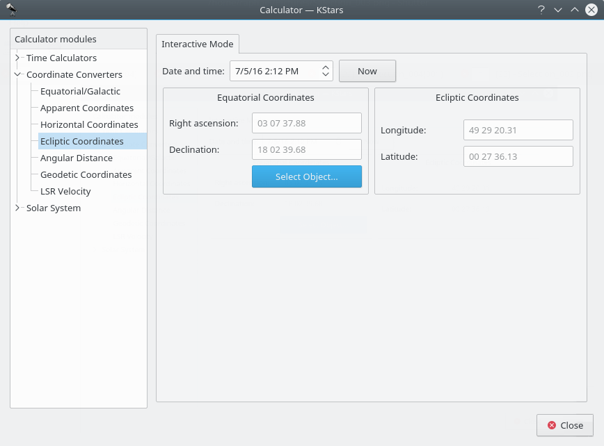Open the Apparent Coordinates module
Screen dimensions: 604x446
(87, 108)
